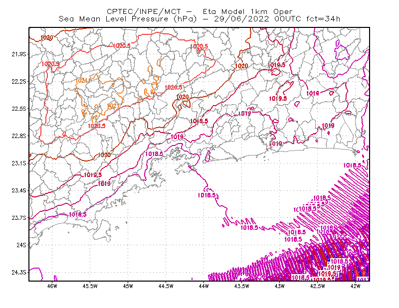Image resolution: width=399 pixels, height=308 pixels.
Task: Click the 1018.5 label just below 23.4S
Action: (206, 195)
